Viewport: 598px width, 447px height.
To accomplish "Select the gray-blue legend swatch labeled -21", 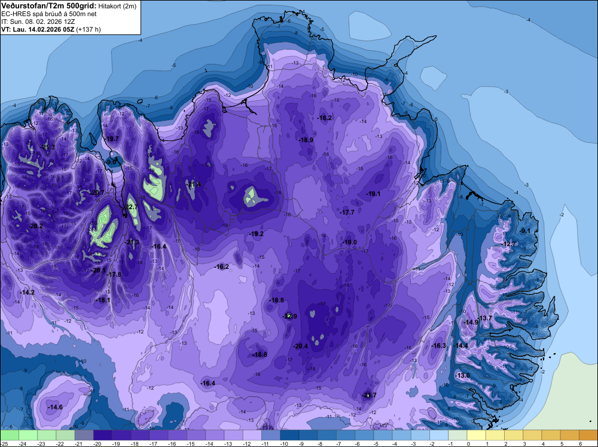I will click(84, 435).
